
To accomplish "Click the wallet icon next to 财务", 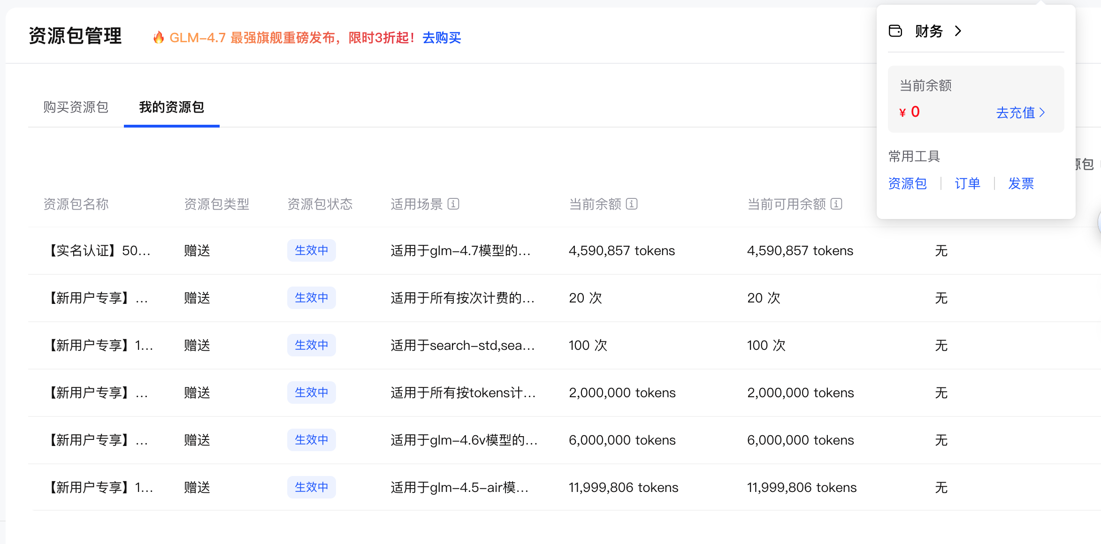I will (895, 31).
